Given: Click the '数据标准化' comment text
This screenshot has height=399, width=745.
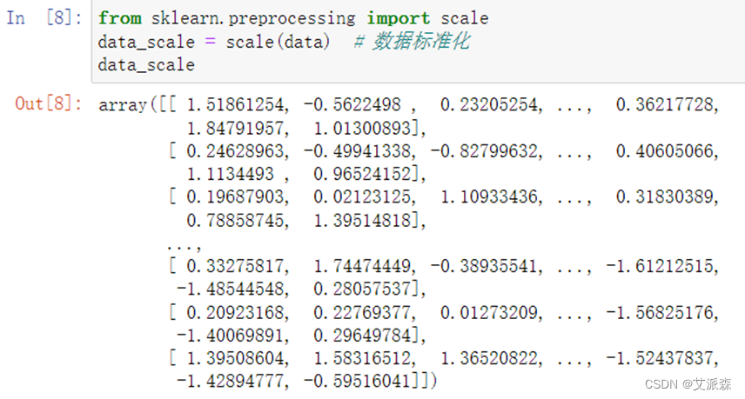Looking at the screenshot, I should pos(420,42).
